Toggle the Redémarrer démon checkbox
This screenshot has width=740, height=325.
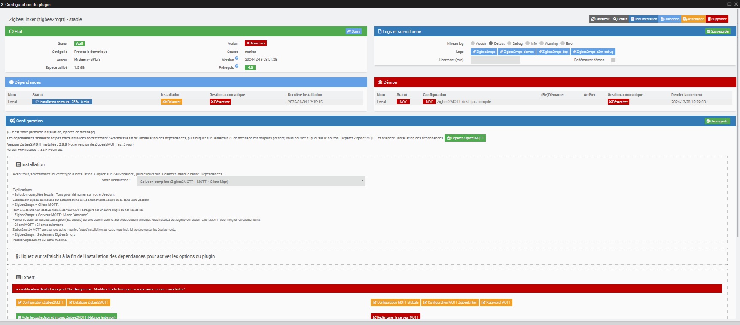[613, 60]
